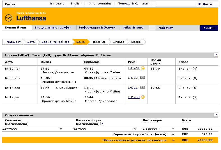The width and height of the screenshot is (221, 150).
Task: Click departure time 07:05
Action: click(x=45, y=69)
